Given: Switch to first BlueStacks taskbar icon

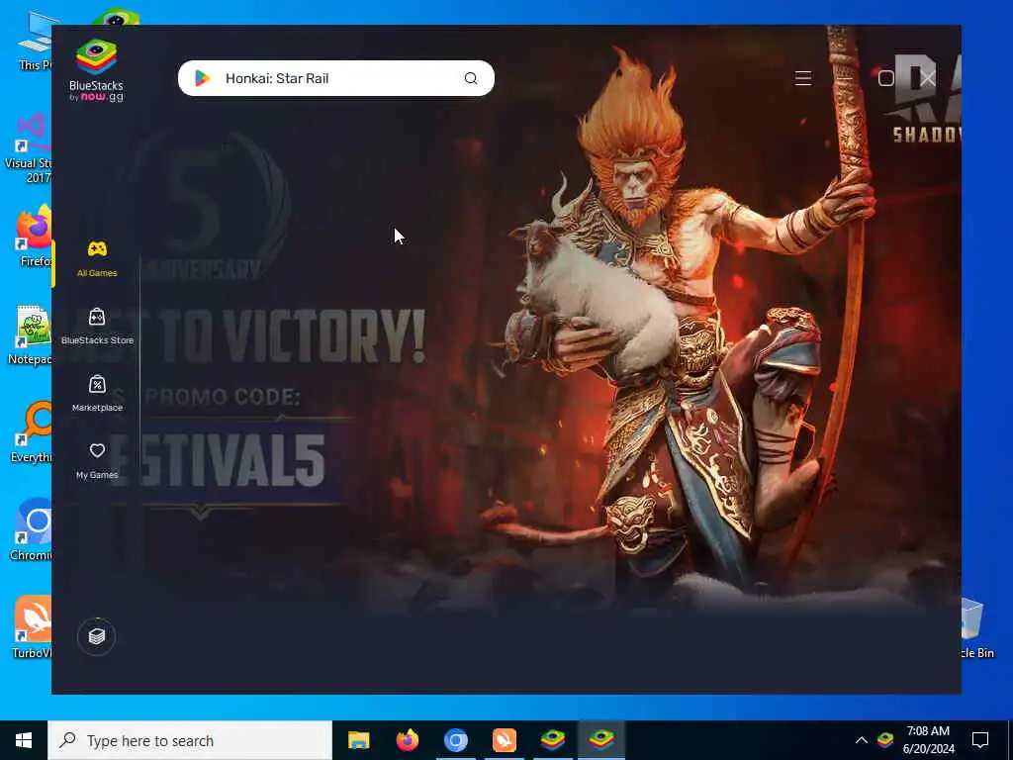Looking at the screenshot, I should pos(552,740).
